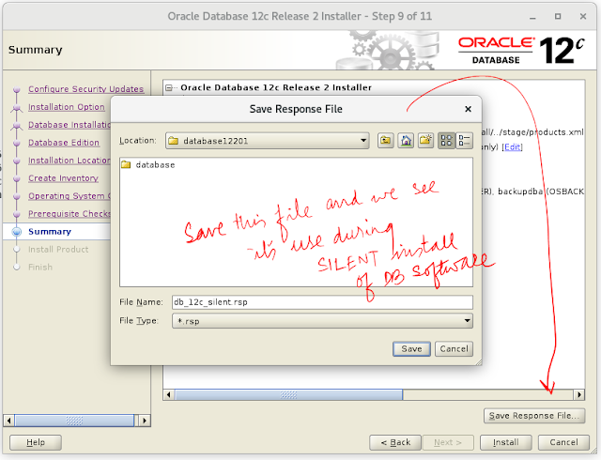Go to Operating System Groups step
601x460 pixels.
(69, 196)
